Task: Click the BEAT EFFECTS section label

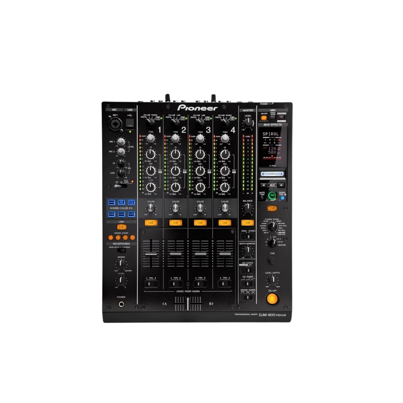Action: coord(273,125)
